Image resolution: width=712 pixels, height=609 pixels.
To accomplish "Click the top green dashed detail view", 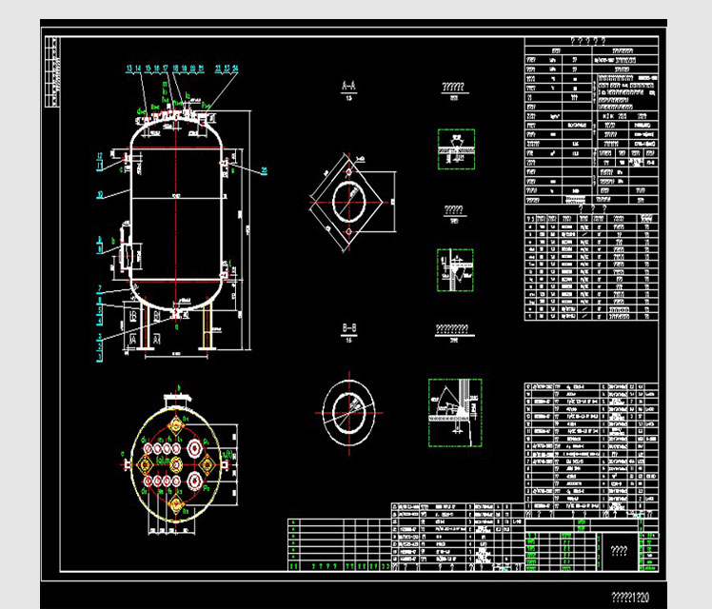I will coord(456,149).
